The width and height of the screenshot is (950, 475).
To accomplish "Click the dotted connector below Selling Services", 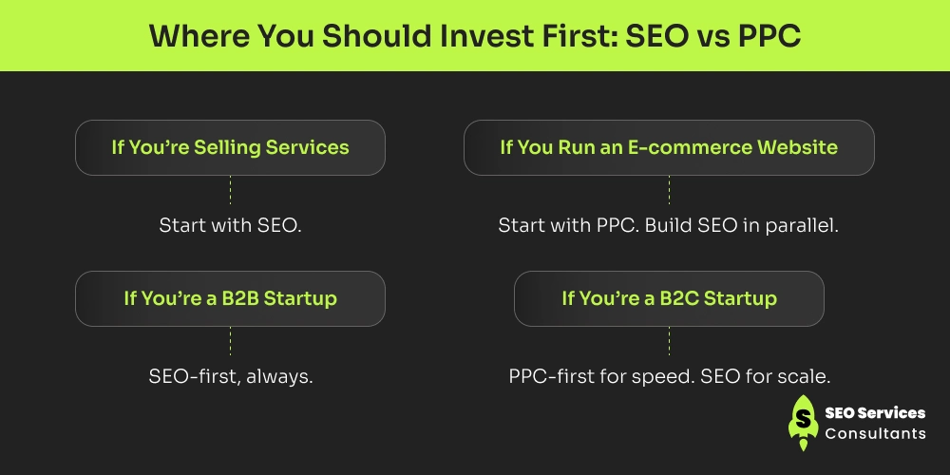I will (x=230, y=189).
